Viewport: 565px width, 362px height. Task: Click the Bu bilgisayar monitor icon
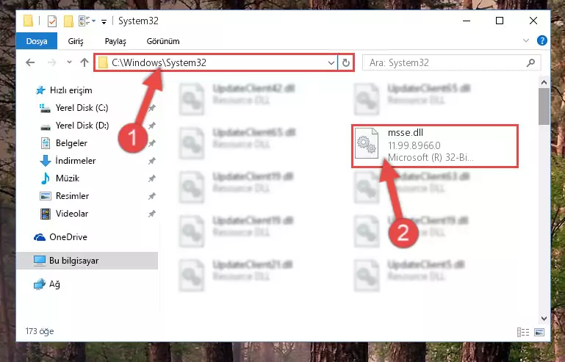[x=39, y=261]
